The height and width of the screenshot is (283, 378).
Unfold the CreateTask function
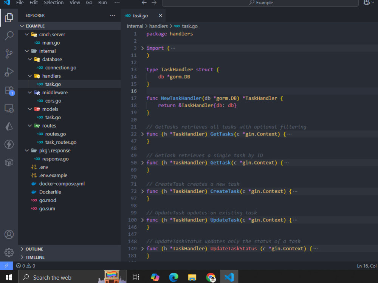pos(143,191)
